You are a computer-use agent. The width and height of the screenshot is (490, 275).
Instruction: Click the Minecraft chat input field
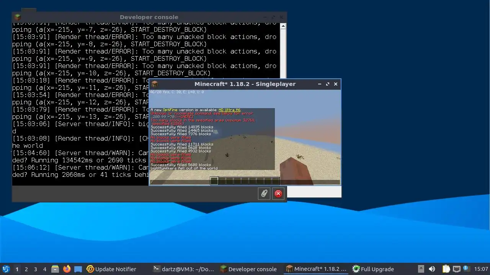pyautogui.click(x=245, y=182)
